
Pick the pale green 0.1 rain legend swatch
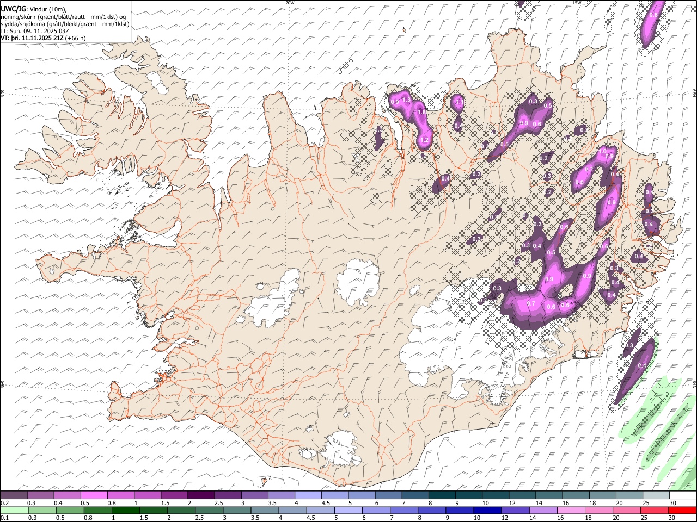coord(14,510)
